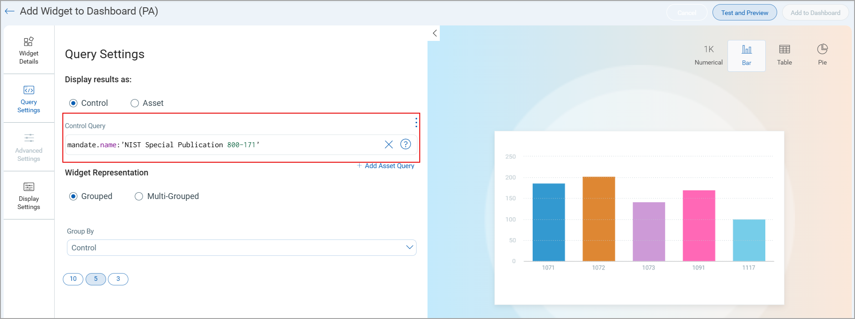
Task: Click the 1091 axis label
Action: tap(698, 268)
